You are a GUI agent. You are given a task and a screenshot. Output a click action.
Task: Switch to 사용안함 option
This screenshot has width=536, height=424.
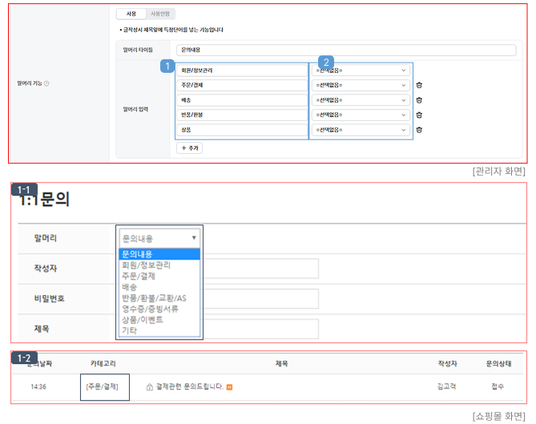161,14
